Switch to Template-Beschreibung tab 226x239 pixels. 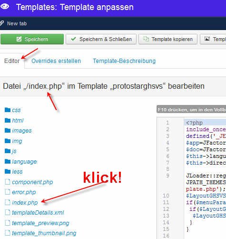point(124,61)
